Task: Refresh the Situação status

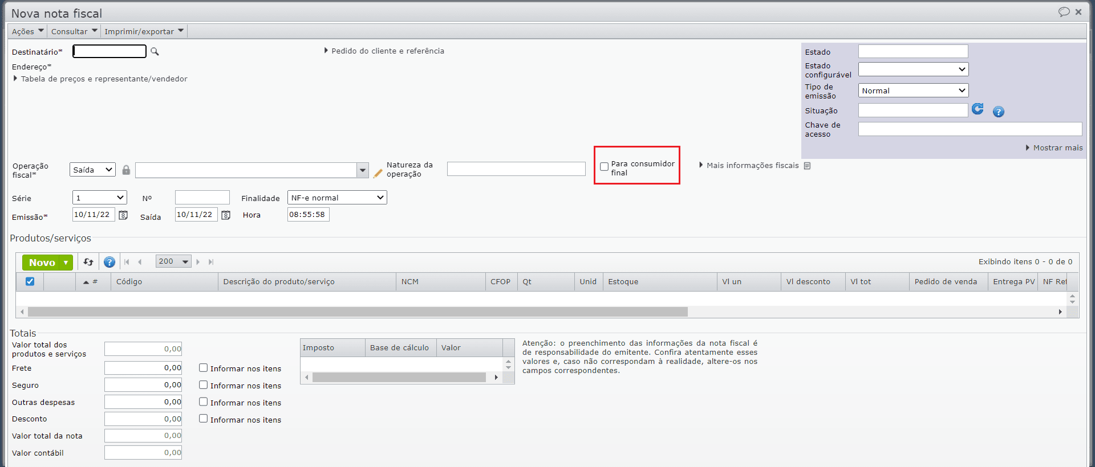Action: (978, 109)
